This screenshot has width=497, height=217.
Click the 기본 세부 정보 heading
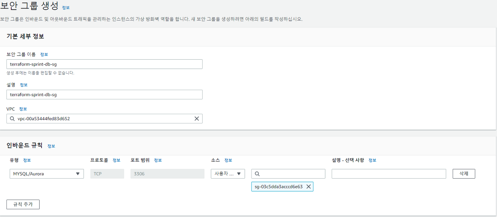[25, 36]
